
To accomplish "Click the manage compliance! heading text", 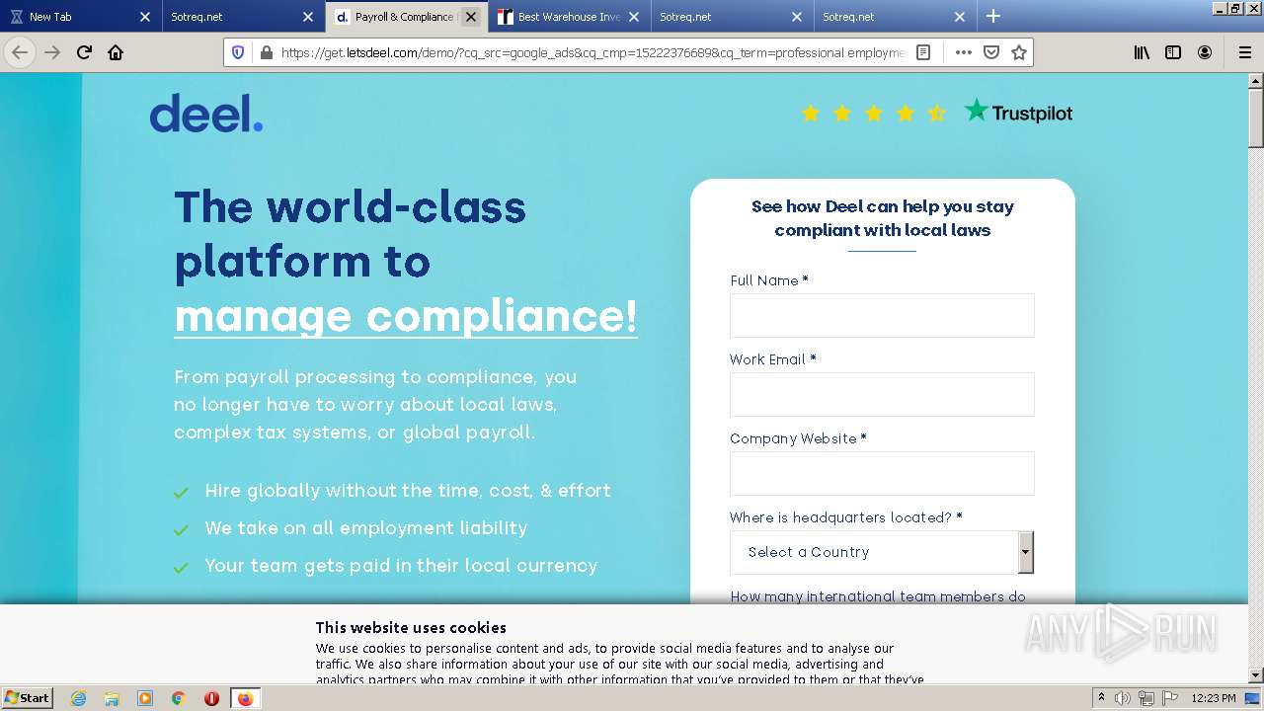I will (406, 316).
